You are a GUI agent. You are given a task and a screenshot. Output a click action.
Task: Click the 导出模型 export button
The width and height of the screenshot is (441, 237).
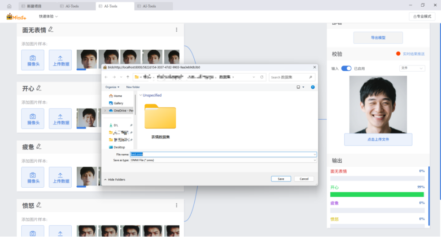tap(378, 38)
